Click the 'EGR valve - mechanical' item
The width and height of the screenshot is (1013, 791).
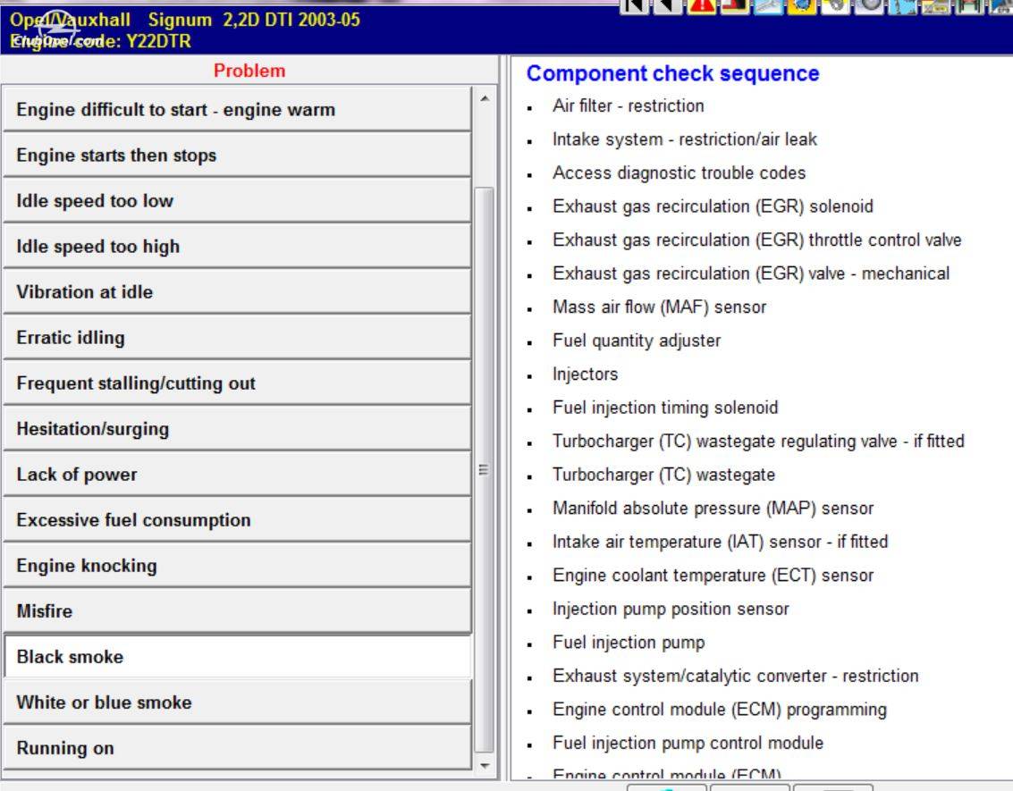[751, 273]
